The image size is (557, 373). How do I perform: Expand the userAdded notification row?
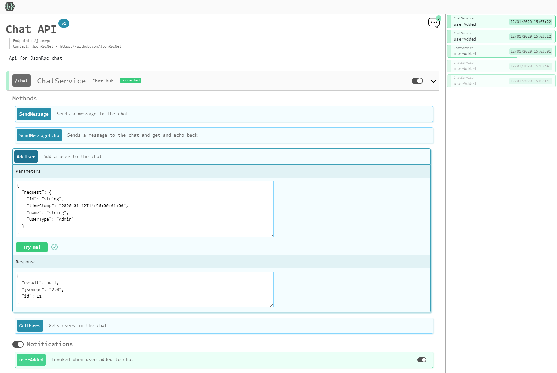[224, 360]
